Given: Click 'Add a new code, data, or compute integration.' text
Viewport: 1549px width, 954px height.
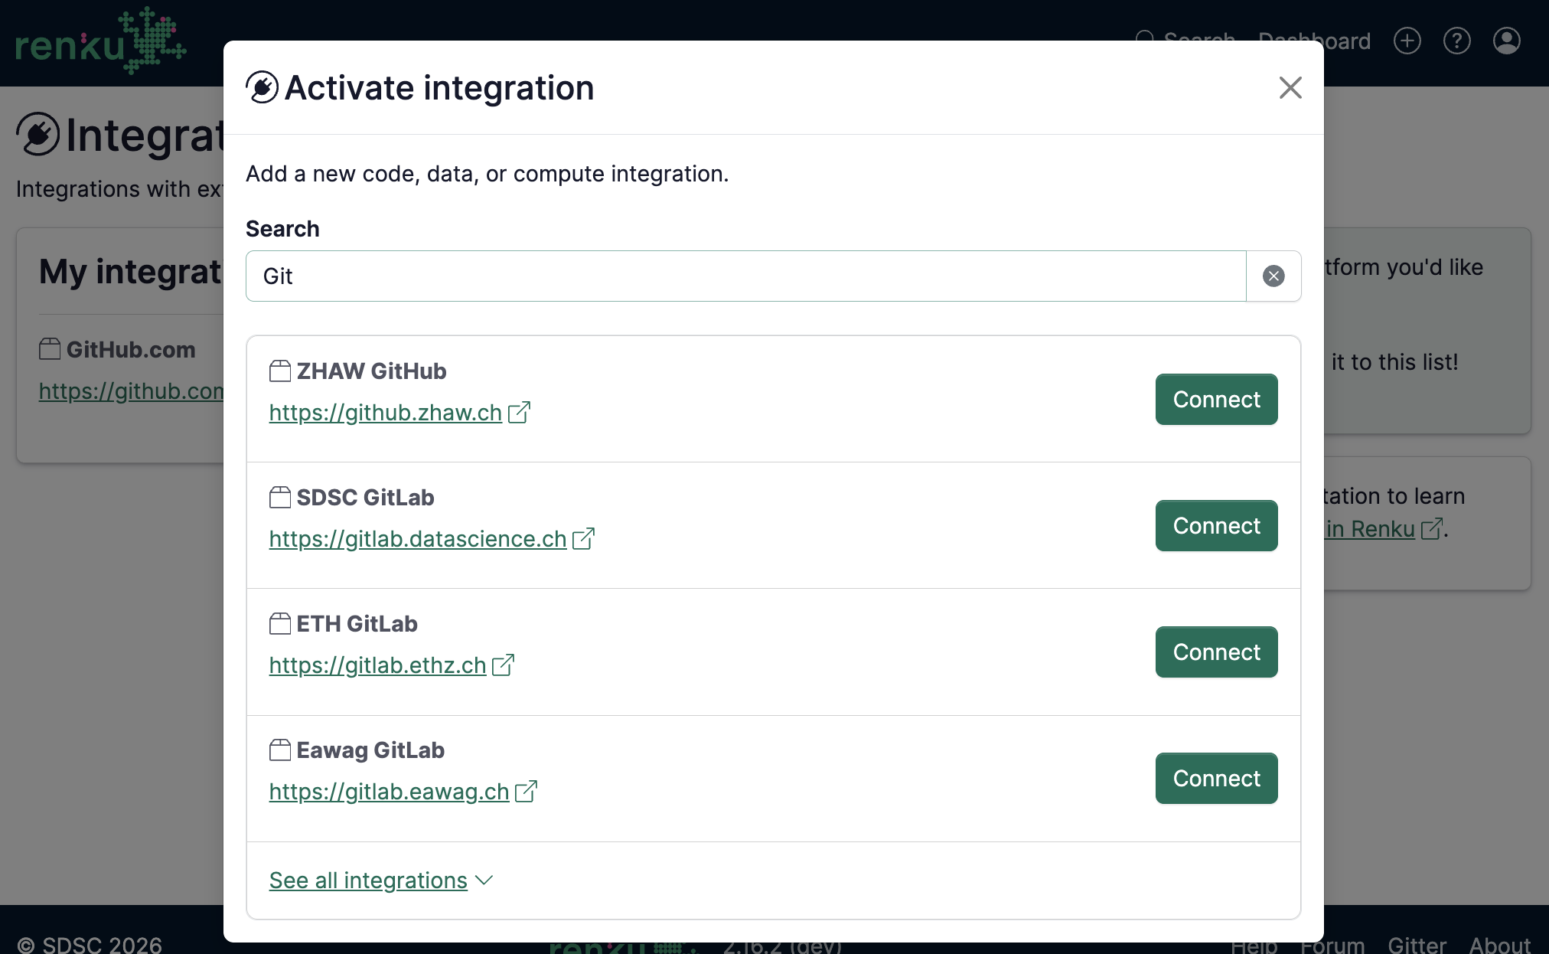Looking at the screenshot, I should [x=488, y=174].
